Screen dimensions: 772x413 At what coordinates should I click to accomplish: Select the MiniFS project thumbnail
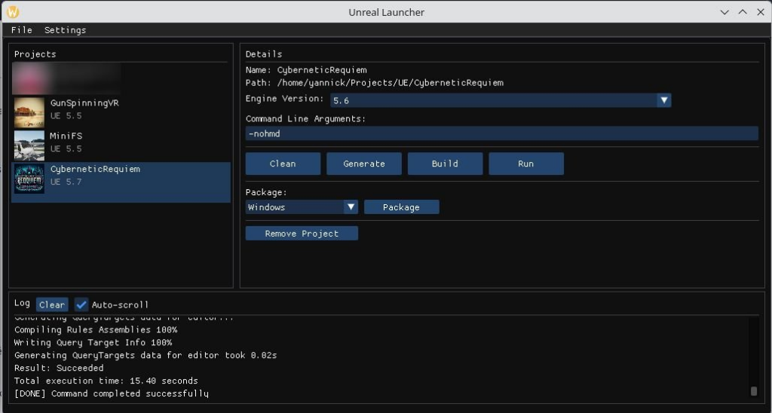tap(29, 145)
